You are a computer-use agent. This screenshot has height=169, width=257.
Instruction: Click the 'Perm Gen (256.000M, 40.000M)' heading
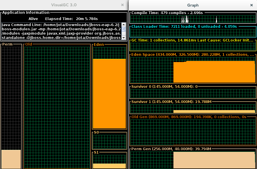[171, 149]
